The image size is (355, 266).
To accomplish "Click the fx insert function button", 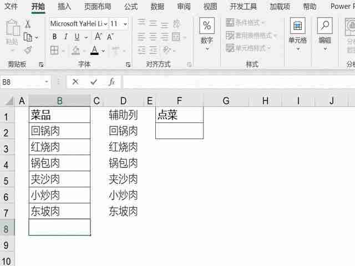I will 112,82.
